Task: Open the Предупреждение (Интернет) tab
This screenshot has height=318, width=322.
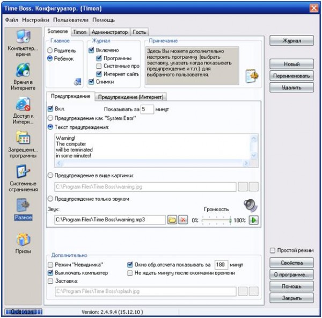Action: (x=131, y=97)
